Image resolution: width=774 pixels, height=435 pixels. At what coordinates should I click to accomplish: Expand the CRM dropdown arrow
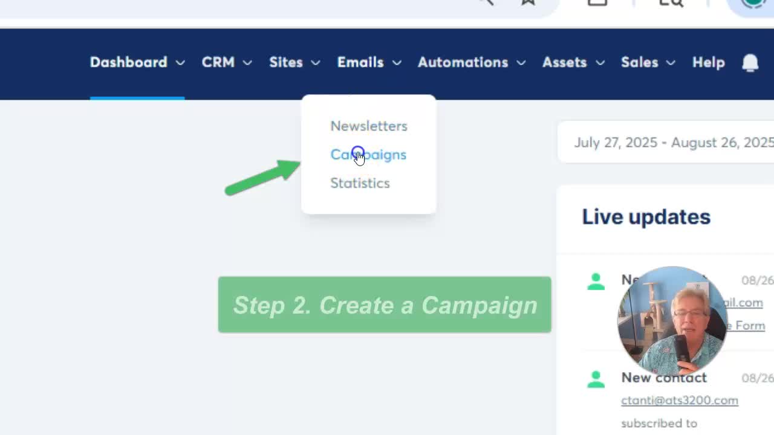[x=247, y=63]
